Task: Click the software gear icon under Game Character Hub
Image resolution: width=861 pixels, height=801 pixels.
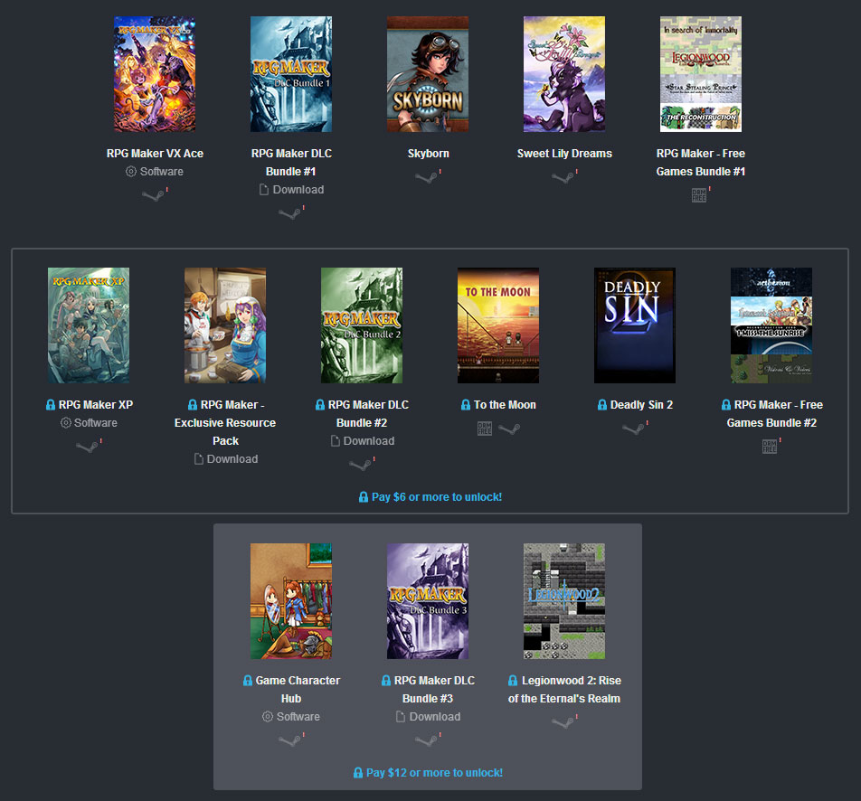Action: (x=268, y=716)
